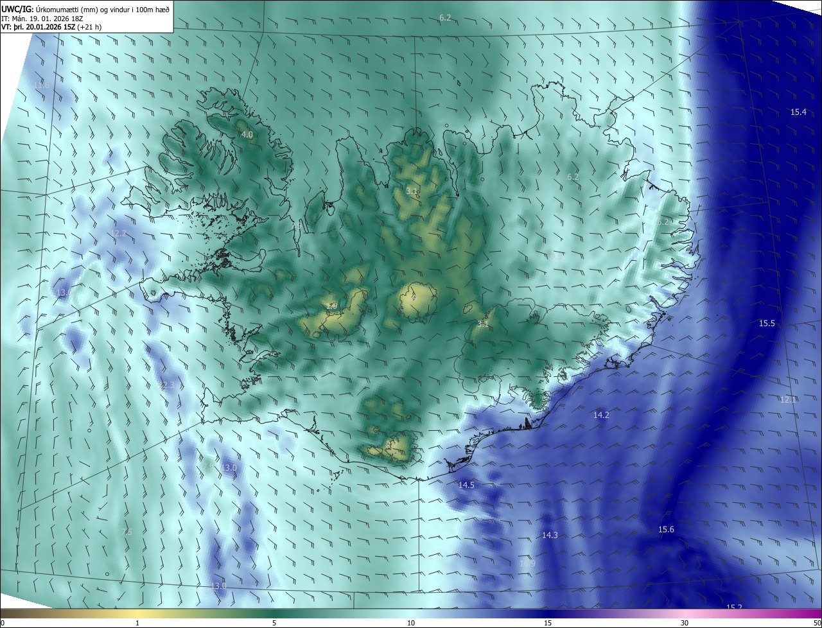Click the 15.5 value label on the map

767,323
